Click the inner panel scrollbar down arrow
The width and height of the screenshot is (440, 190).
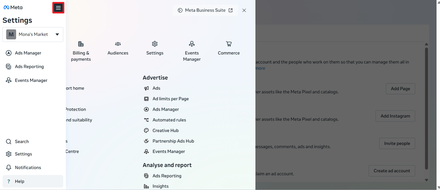point(427,180)
